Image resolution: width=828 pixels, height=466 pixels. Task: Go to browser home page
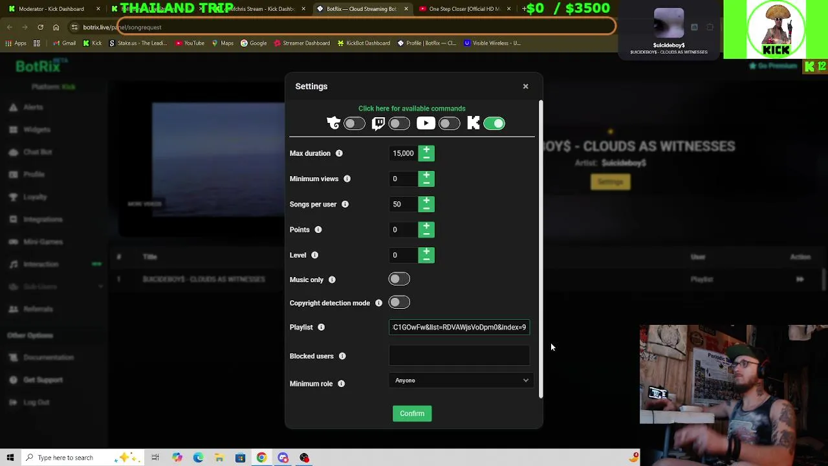(56, 27)
